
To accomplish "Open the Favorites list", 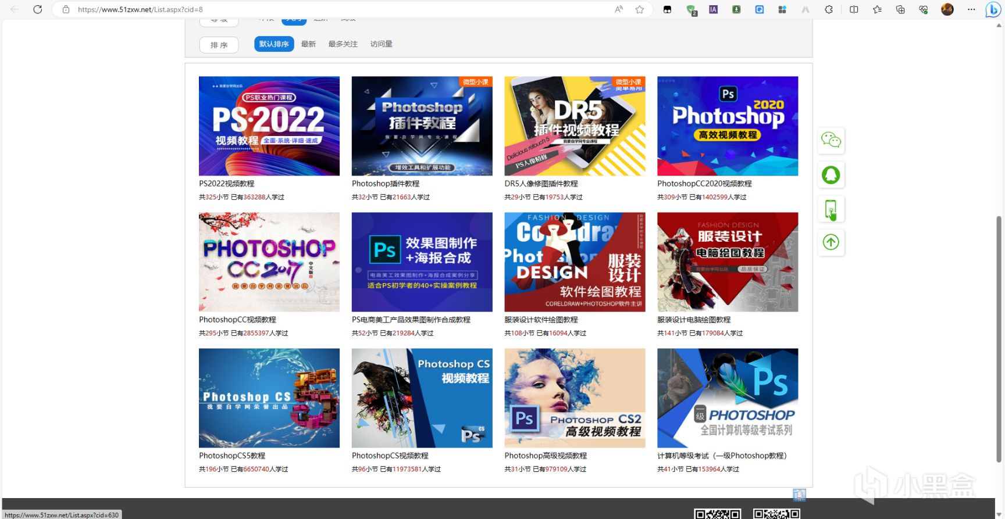I will pos(877,9).
